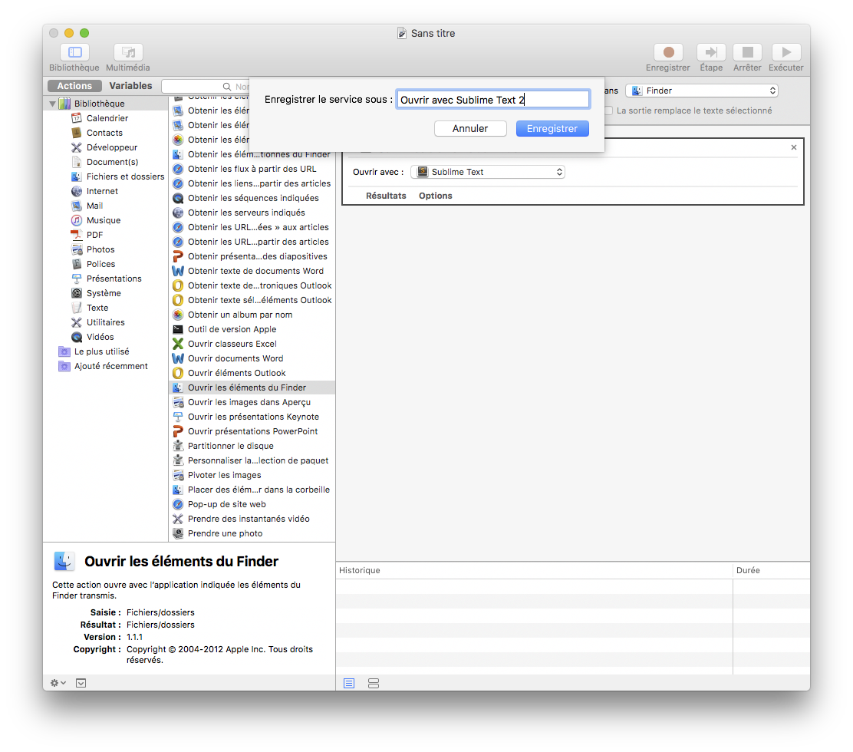Open the Finder application dropdown
This screenshot has width=853, height=752.
point(702,91)
